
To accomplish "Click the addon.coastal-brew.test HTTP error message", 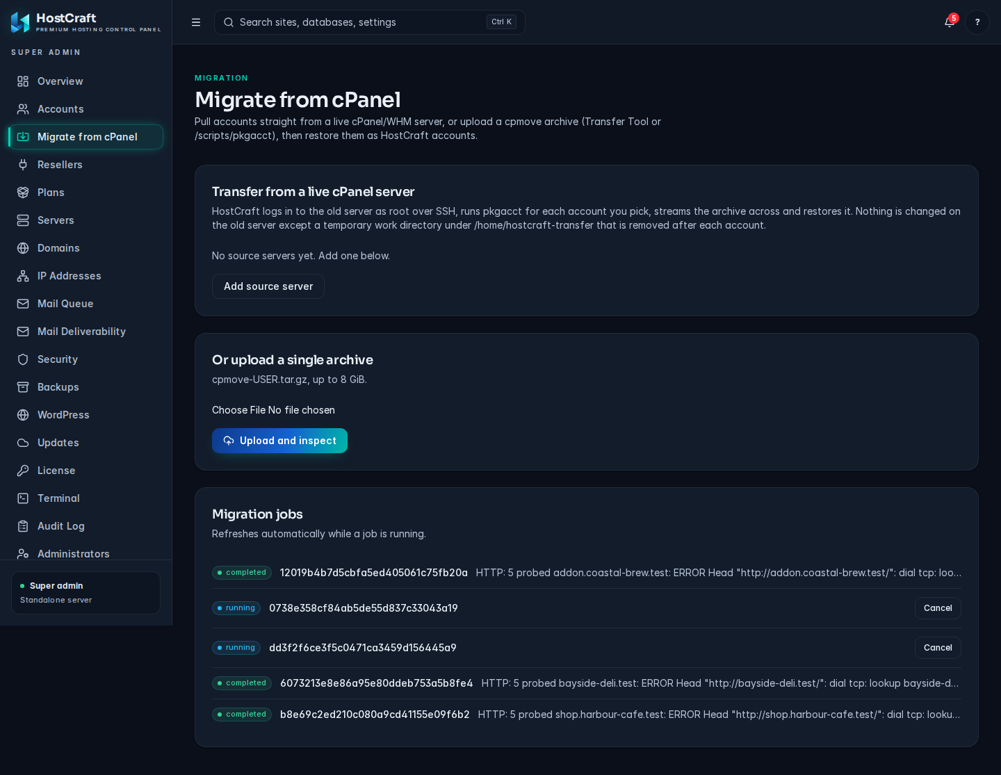I will tap(719, 573).
